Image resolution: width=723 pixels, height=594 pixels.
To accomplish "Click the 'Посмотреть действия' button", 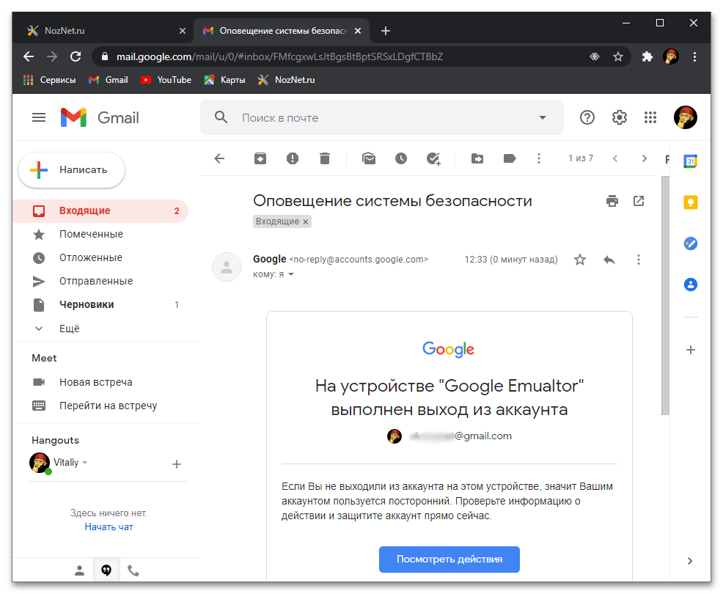I will 449,559.
